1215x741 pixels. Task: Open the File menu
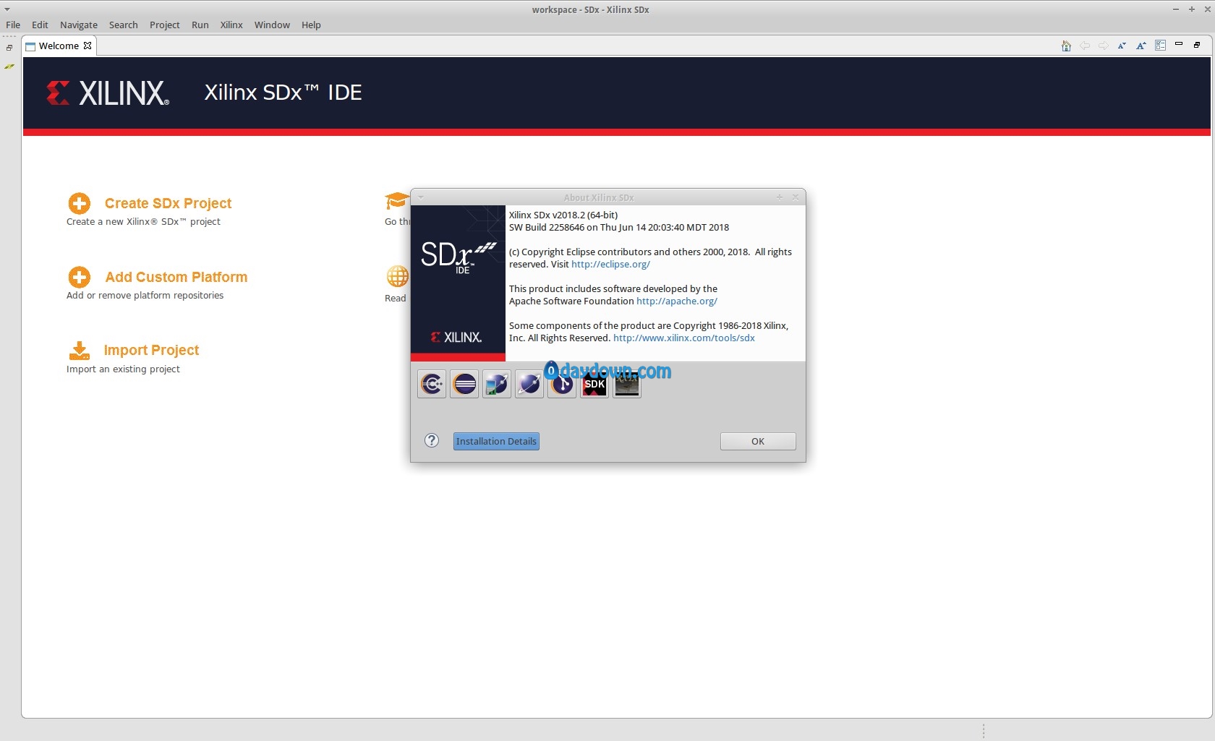point(13,25)
